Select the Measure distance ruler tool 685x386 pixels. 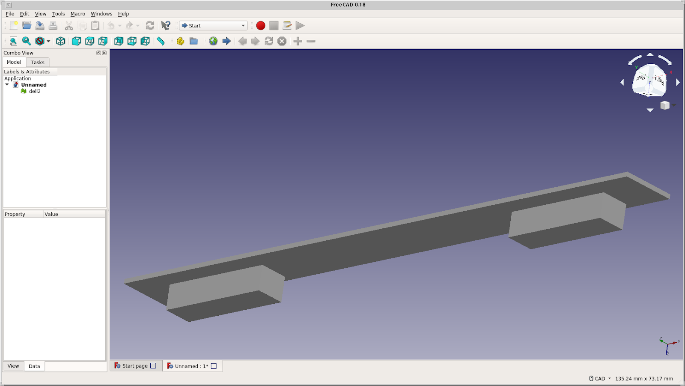point(161,41)
